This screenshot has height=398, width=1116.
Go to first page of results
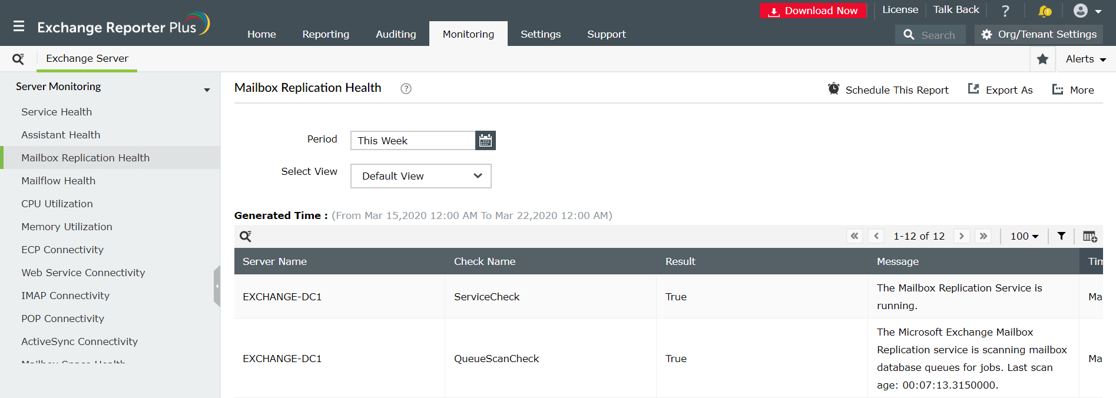(x=855, y=236)
